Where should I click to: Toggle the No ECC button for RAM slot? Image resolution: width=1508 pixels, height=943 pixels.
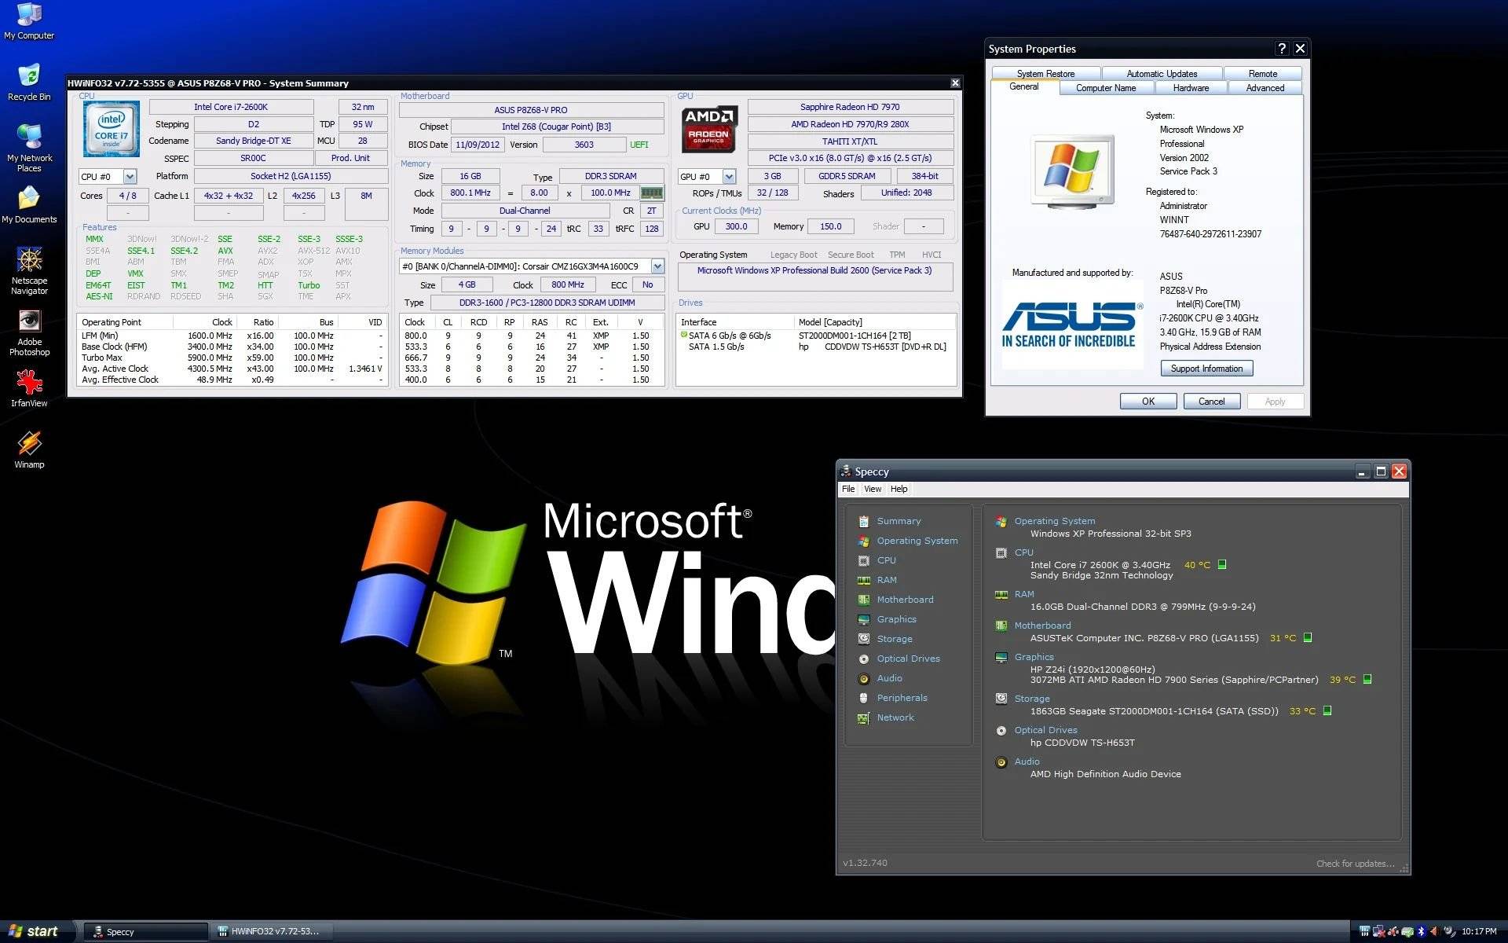[647, 284]
